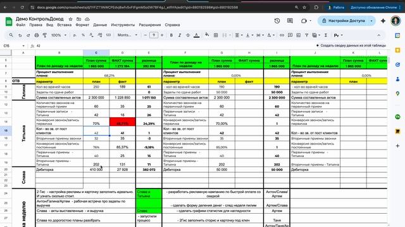405x227 pixels.
Task: Open the Tools menu (Инструменты)
Action: pos(123,25)
